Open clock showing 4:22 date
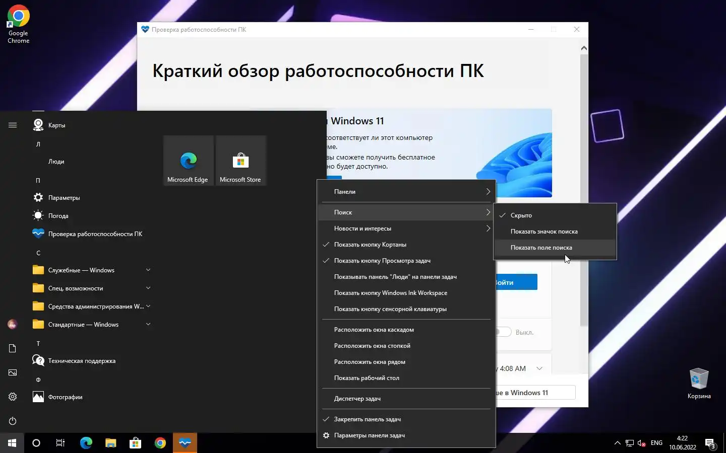Viewport: 726px width, 453px height. (683, 443)
